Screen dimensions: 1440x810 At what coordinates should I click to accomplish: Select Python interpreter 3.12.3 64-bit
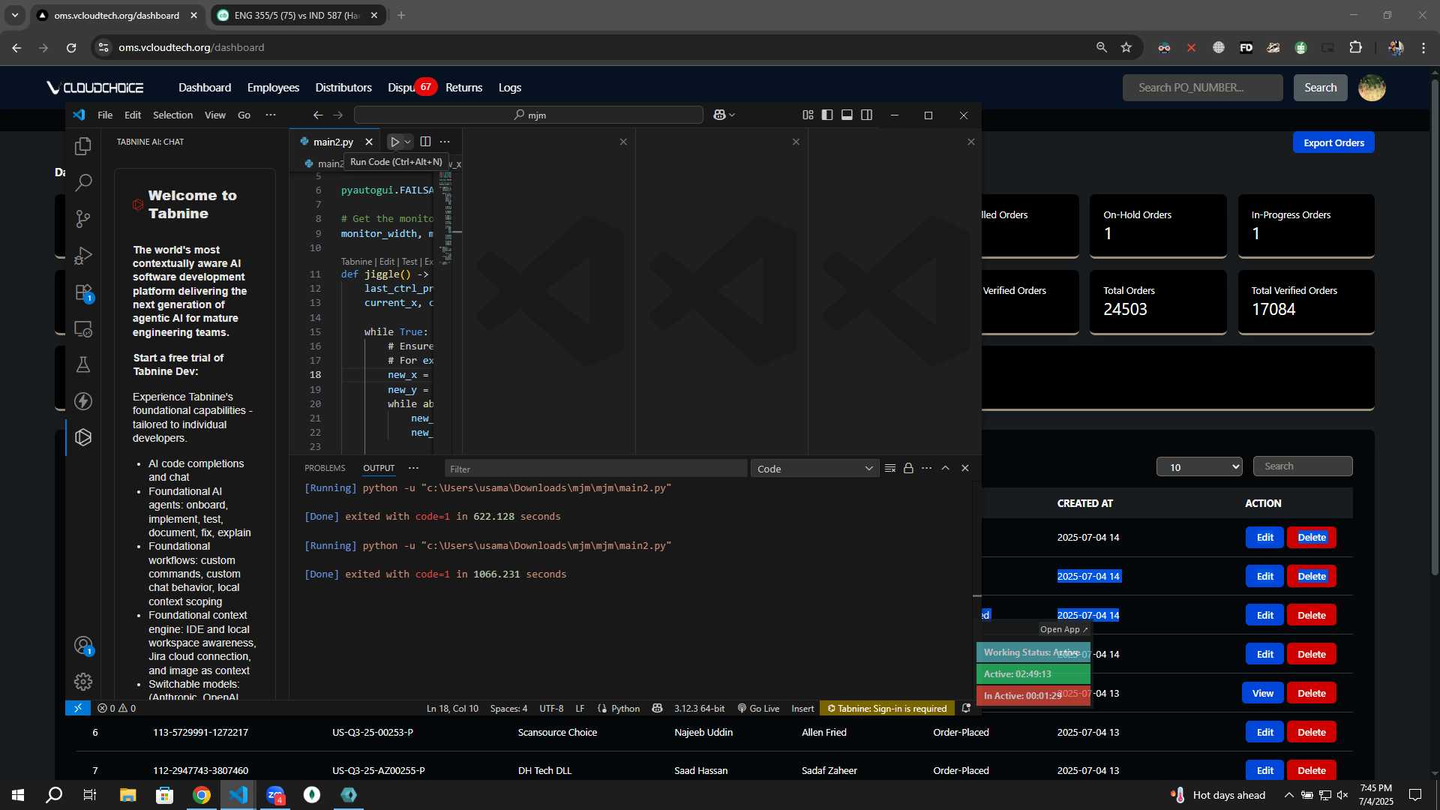tap(699, 708)
